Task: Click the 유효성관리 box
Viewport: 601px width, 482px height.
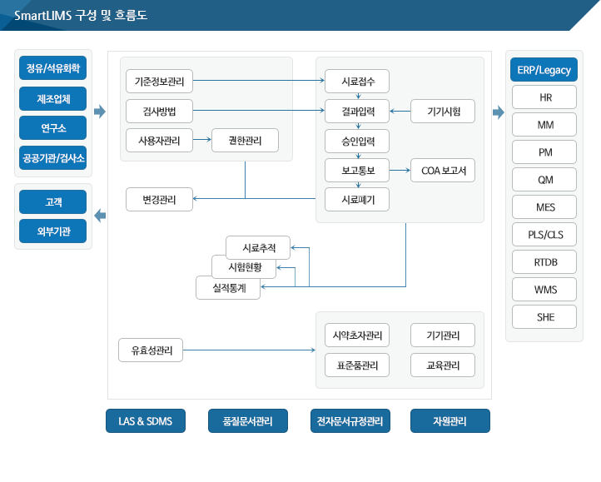Action: 151,350
